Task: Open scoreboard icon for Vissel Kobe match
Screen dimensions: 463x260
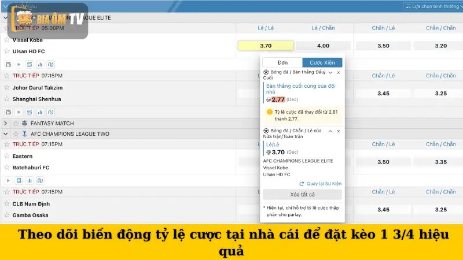Action: 30,64
